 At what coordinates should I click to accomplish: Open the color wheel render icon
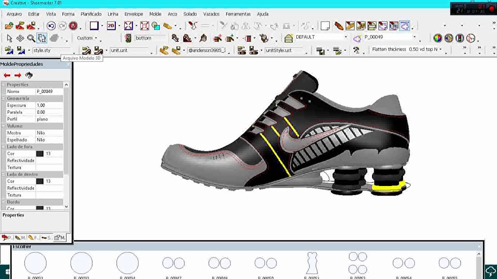click(x=438, y=38)
